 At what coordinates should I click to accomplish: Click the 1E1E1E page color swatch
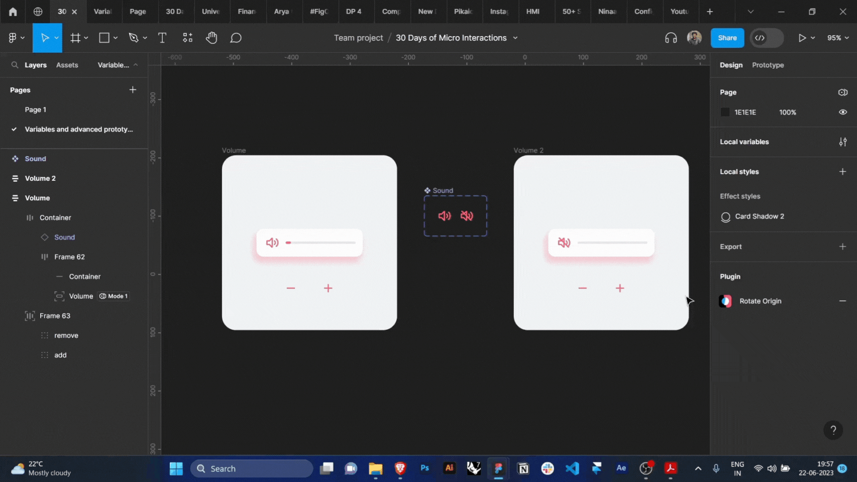[x=724, y=112]
